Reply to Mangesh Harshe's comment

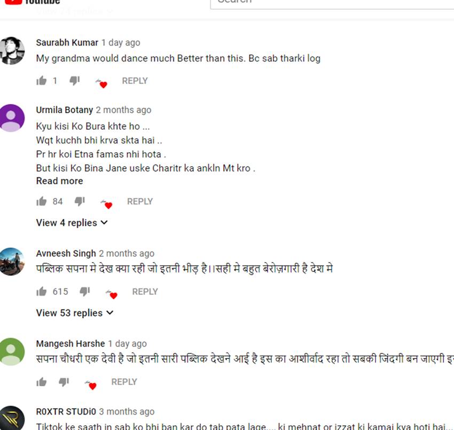124,381
